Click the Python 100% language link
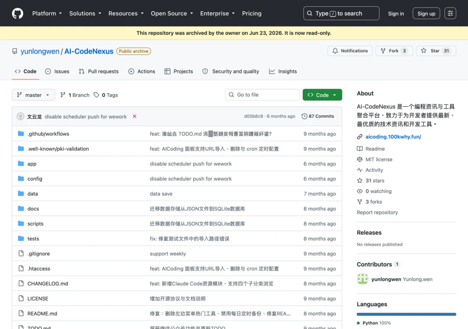This screenshot has height=329, width=468. (x=374, y=323)
